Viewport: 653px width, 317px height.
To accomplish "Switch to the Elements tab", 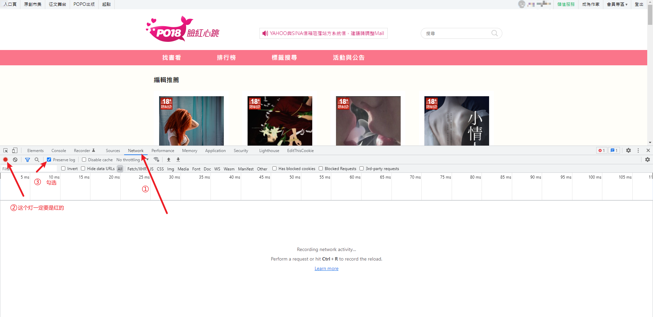I will tap(35, 151).
